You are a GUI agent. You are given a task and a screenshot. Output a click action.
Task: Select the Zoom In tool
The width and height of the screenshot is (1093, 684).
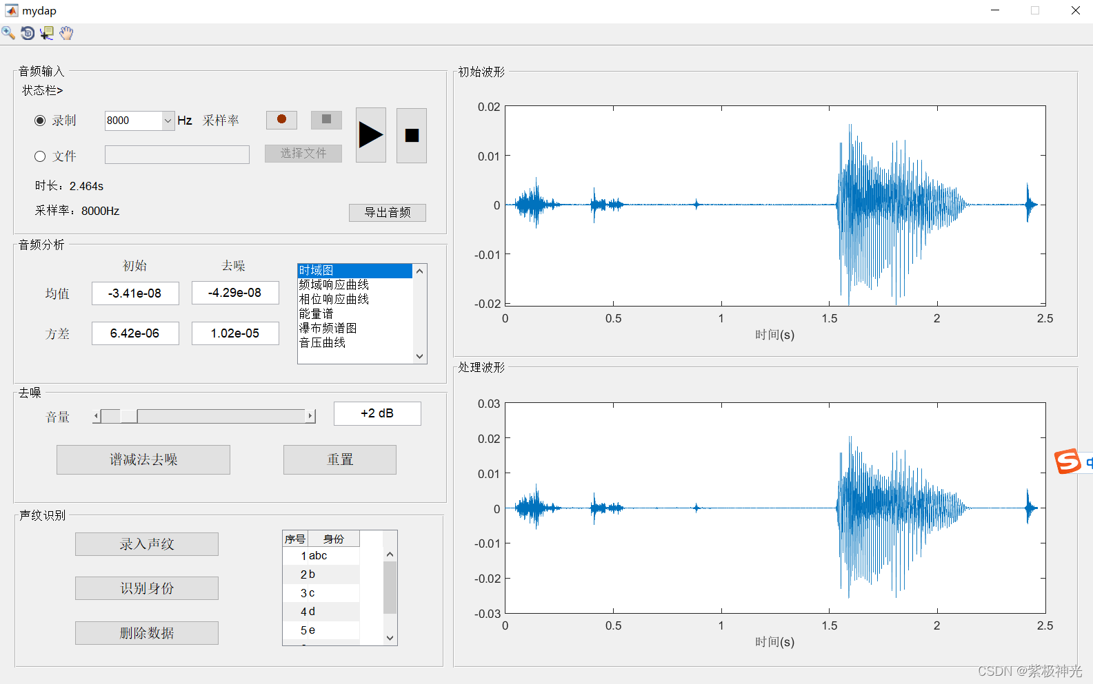coord(8,32)
